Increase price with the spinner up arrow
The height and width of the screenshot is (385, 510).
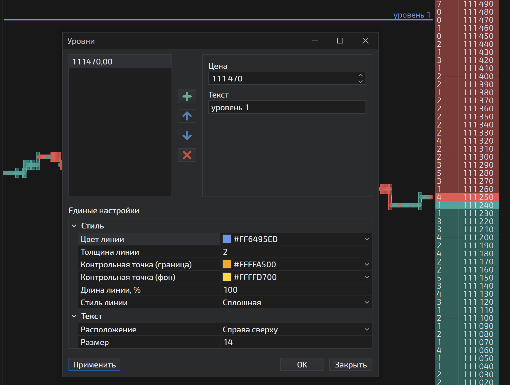(360, 75)
